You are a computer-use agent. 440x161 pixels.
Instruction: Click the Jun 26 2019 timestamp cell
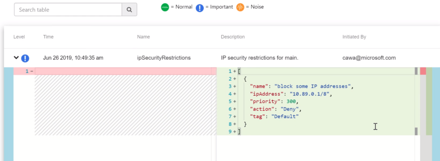(x=73, y=58)
